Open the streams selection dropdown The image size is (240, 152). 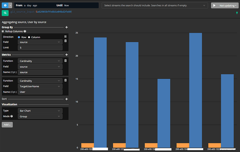tap(155, 6)
